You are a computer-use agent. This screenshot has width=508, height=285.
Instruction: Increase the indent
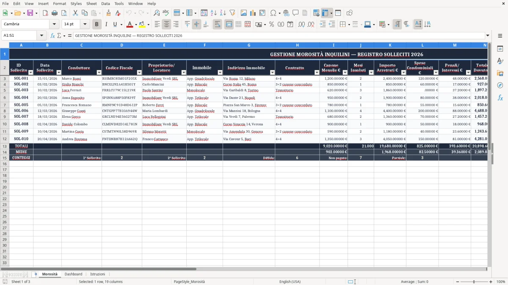pos(323,24)
